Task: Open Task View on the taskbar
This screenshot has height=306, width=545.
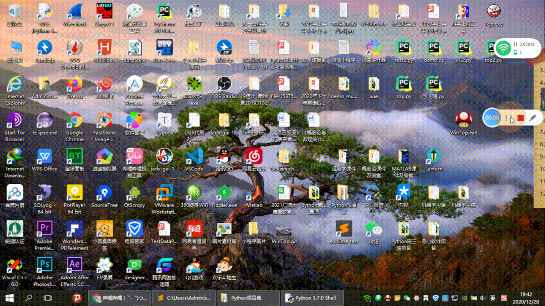Action: click(x=48, y=297)
